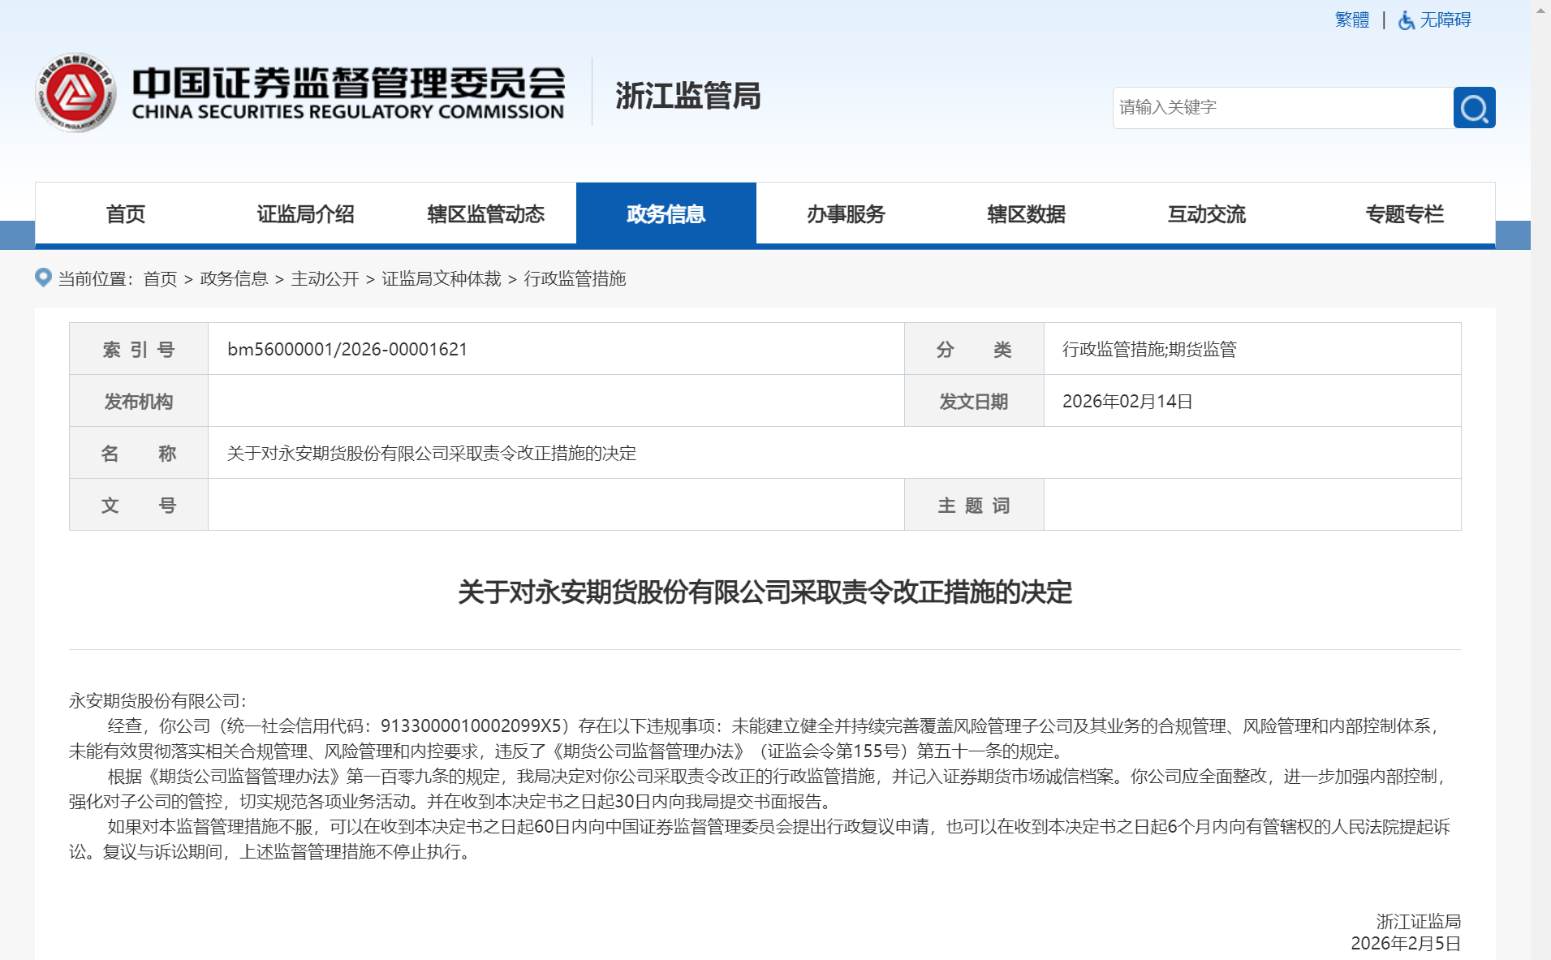
Task: Click 政务信息 breadcrumb link
Action: (x=234, y=279)
